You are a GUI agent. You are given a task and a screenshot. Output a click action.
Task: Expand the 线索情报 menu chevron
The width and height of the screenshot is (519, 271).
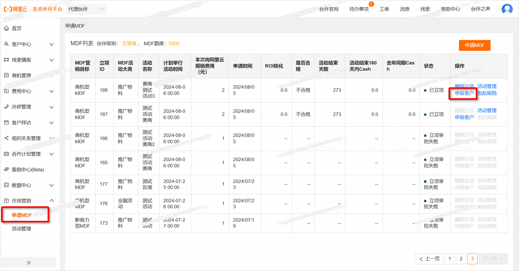click(x=52, y=60)
